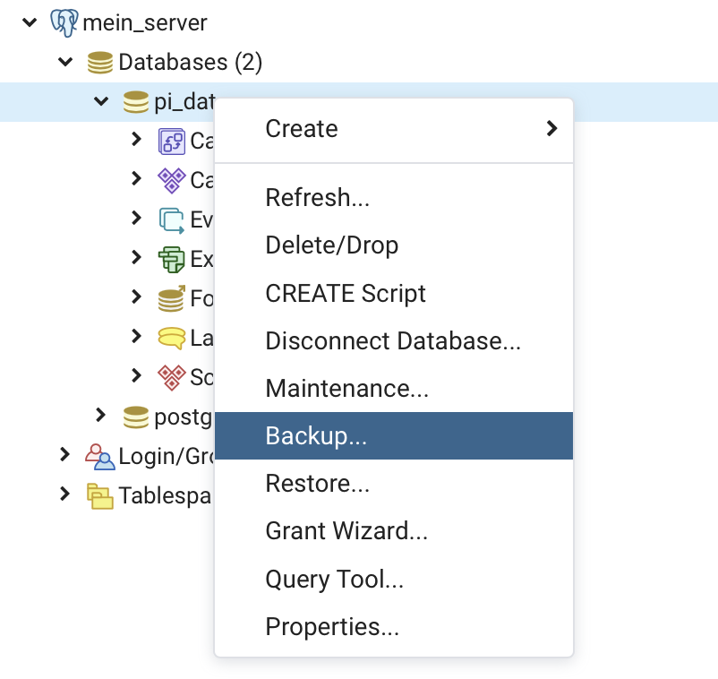This screenshot has height=679, width=718.
Task: Expand the Catalogs node chevron
Action: tap(136, 178)
